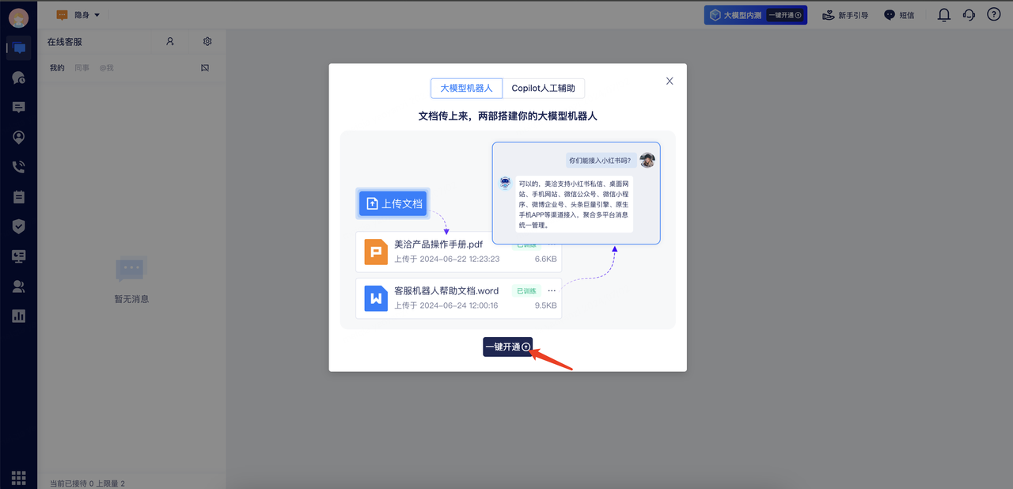Viewport: 1013px width, 489px height.
Task: Click the 上传文档 upload button
Action: (393, 203)
